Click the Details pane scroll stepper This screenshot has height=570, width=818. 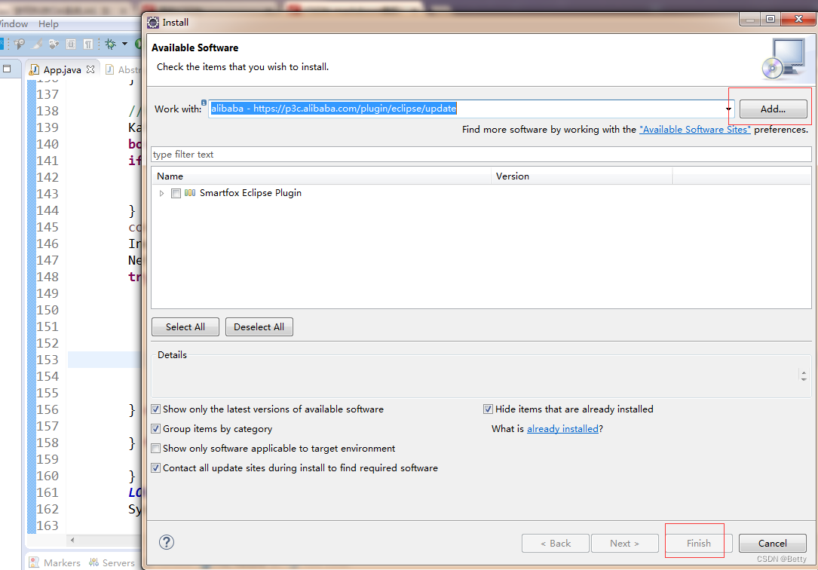(804, 376)
